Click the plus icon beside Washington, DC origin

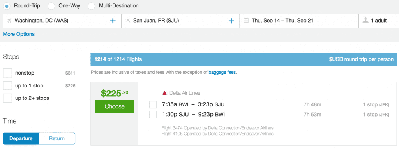coord(113,21)
